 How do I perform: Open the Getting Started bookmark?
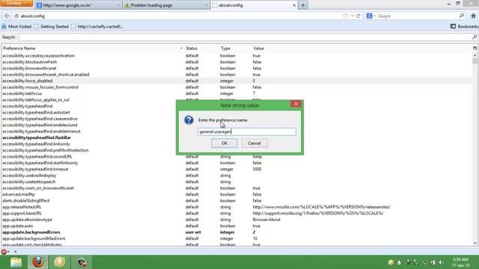tap(52, 27)
